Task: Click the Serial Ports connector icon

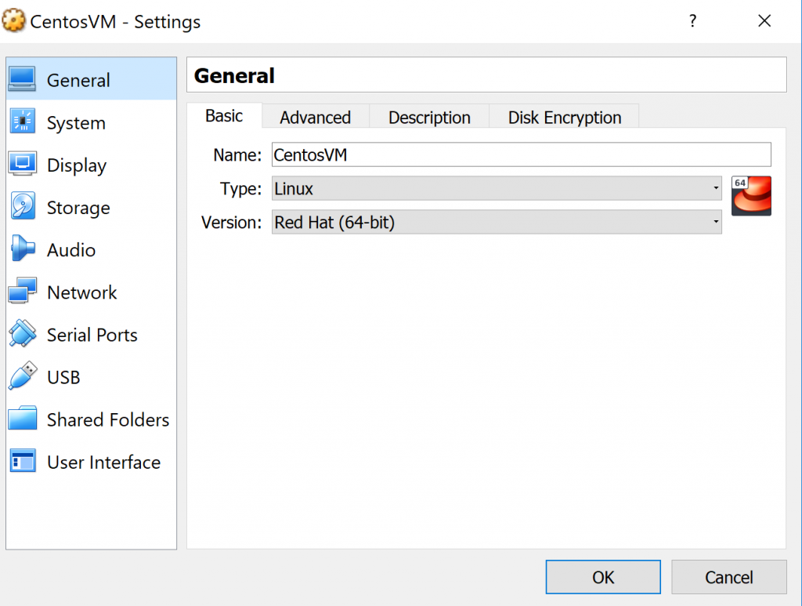Action: tap(22, 334)
